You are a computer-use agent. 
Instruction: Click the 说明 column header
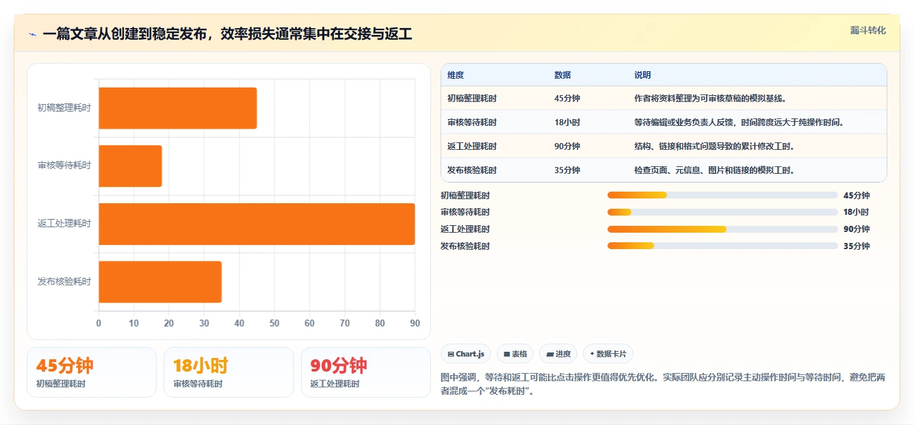[642, 75]
